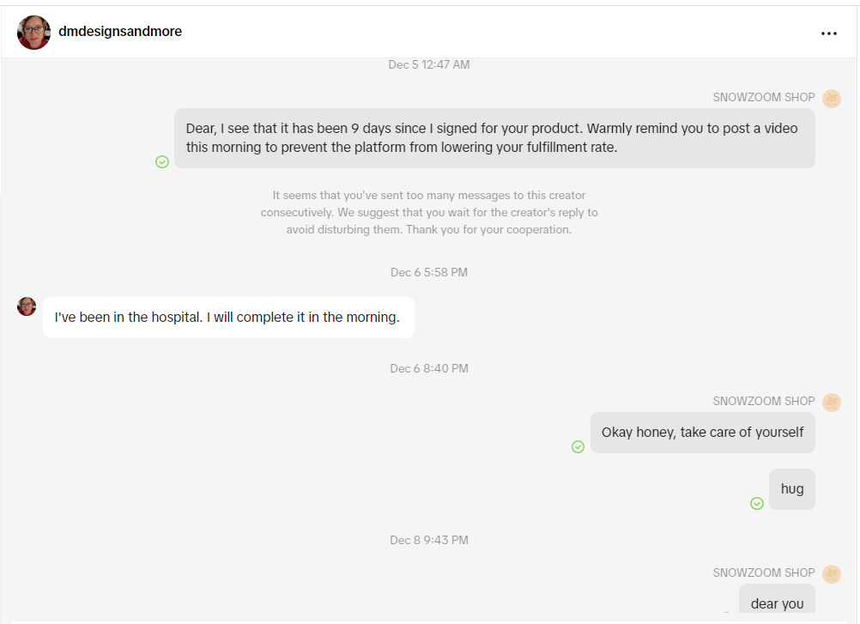Open the dmdesignsandmore username in header
The image size is (860, 624).
(x=120, y=31)
